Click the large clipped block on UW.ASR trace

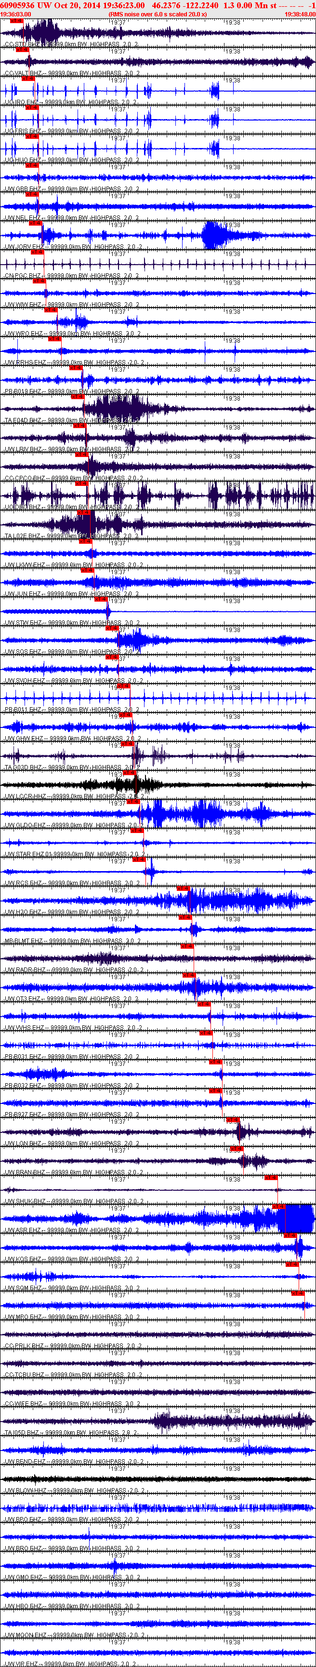pos(296,1218)
